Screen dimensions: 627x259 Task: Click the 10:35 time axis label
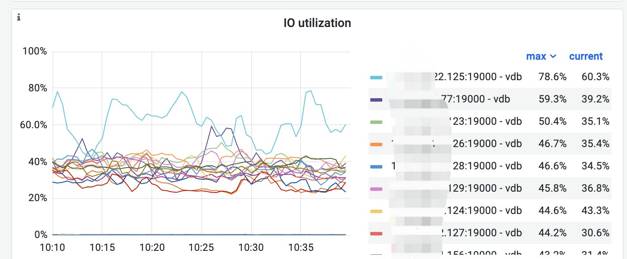(301, 248)
